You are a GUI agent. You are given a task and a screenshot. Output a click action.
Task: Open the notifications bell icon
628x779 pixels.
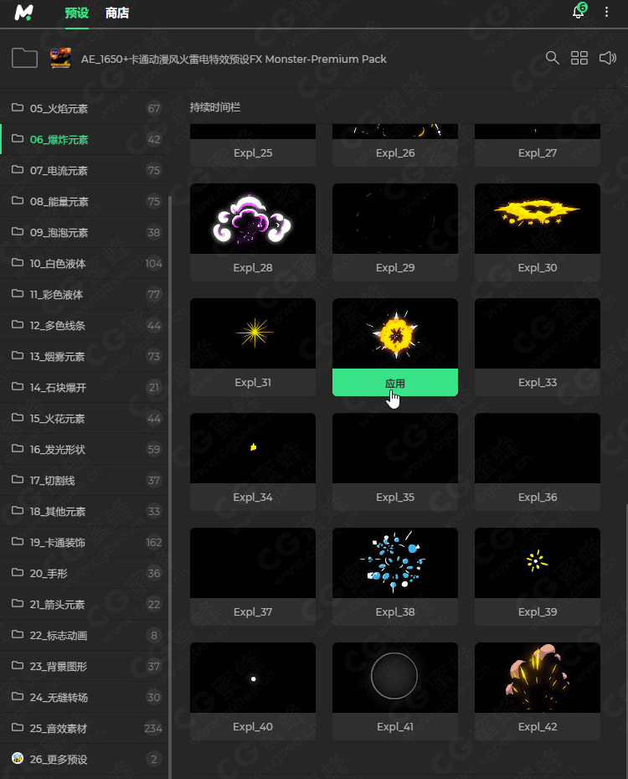[x=579, y=11]
